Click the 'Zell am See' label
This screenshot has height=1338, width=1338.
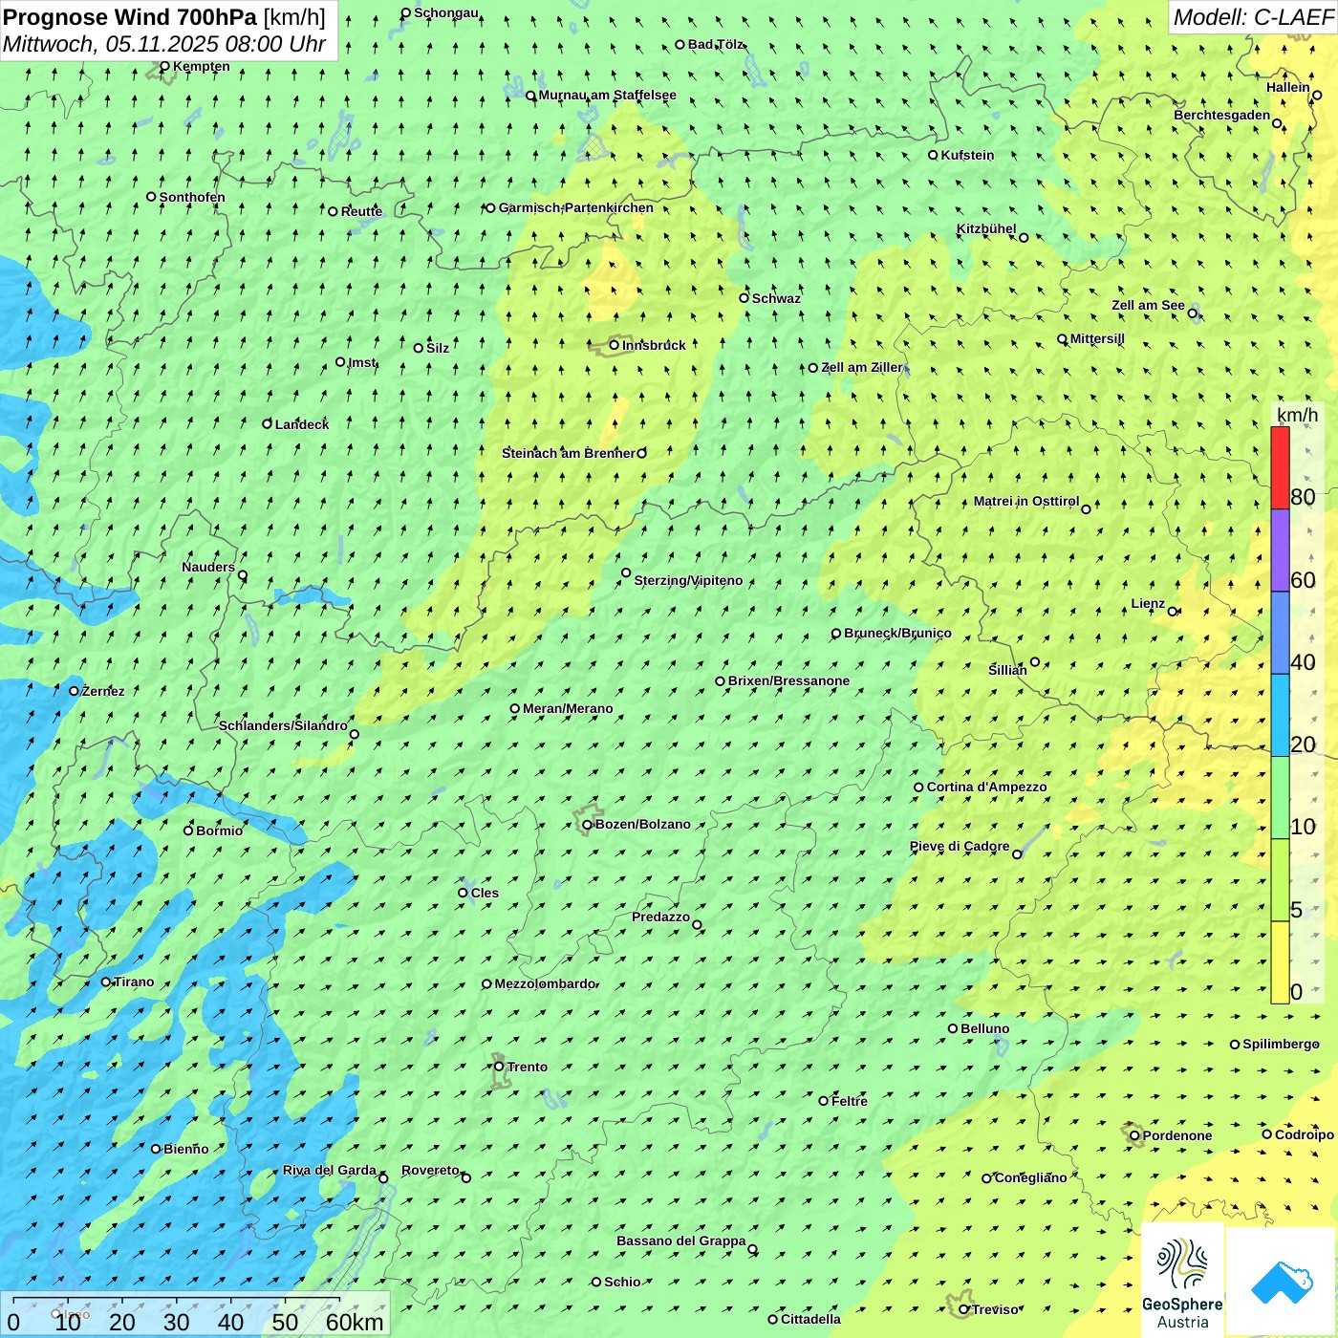[x=1148, y=305]
